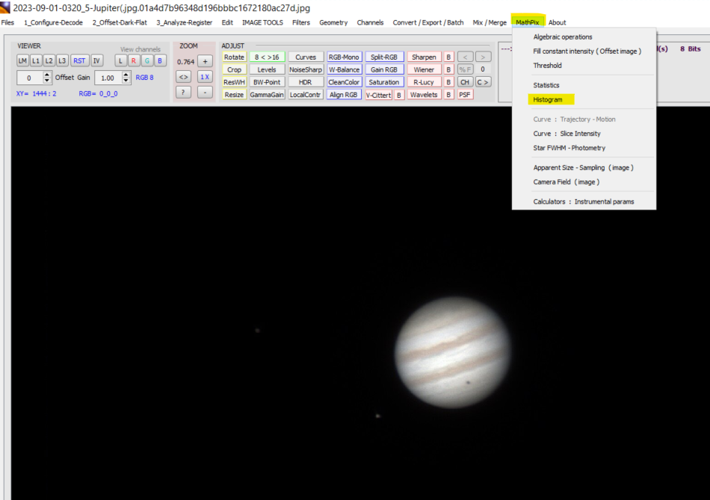Open Calculators : Instrumental params
The height and width of the screenshot is (500, 710).
[583, 202]
